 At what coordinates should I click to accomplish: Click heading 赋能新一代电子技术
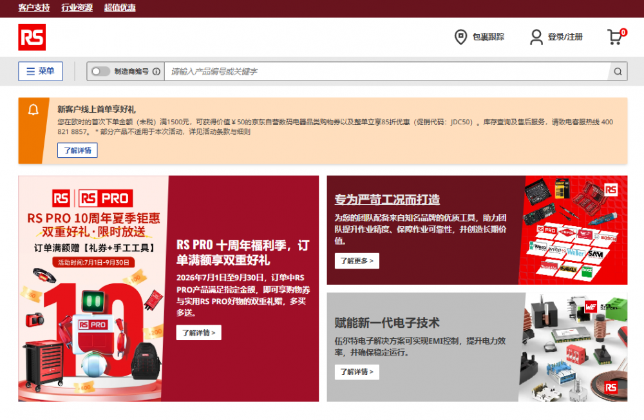click(387, 323)
